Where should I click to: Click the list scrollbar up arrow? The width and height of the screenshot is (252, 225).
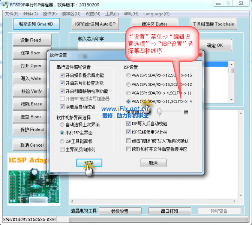pyautogui.click(x=231, y=64)
